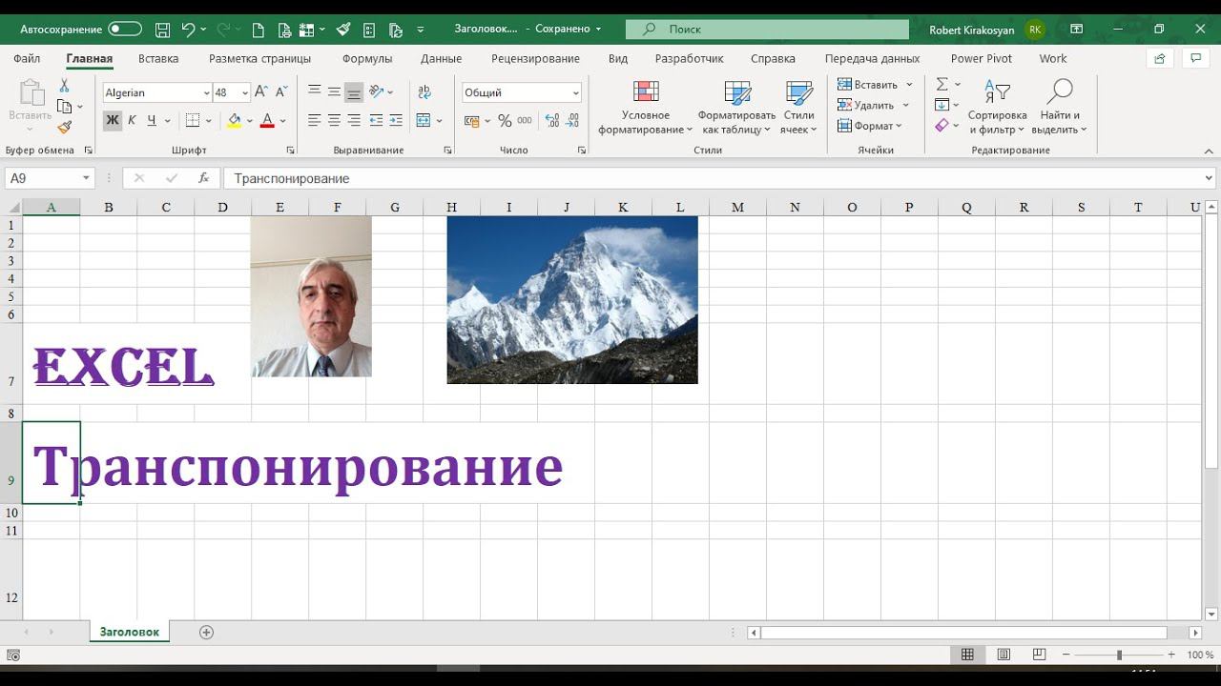Decrease the cell indent

376,121
